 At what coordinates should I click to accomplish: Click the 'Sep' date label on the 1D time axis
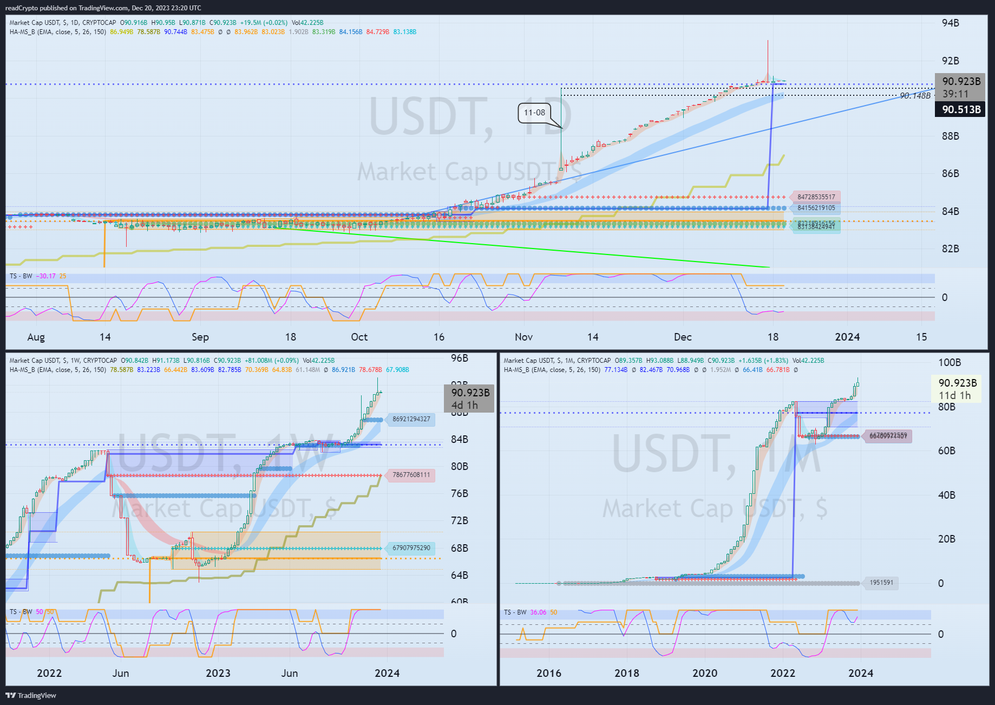200,337
